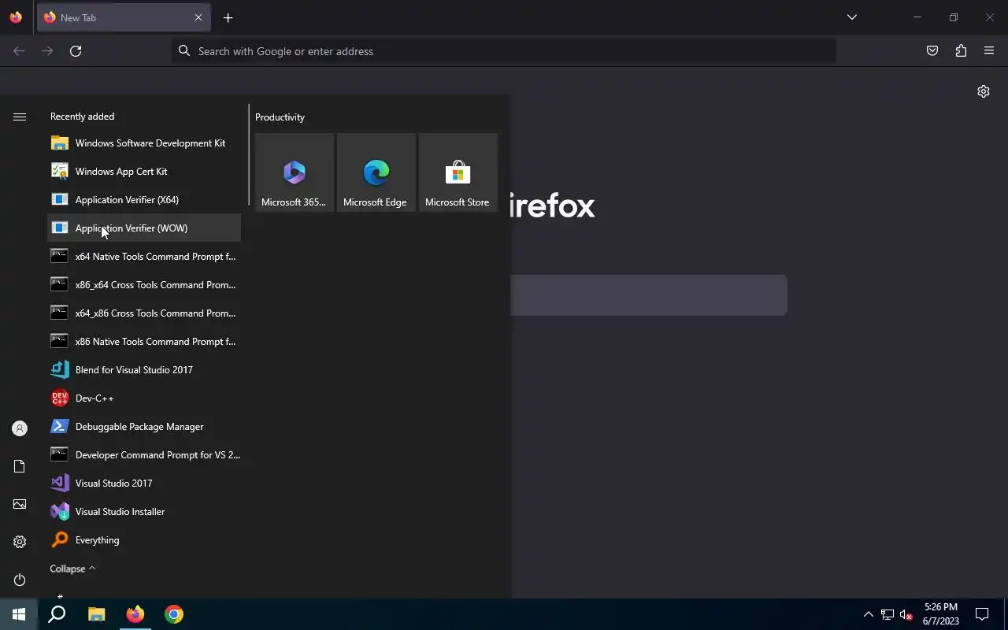Click the Recently added heading

82,117
